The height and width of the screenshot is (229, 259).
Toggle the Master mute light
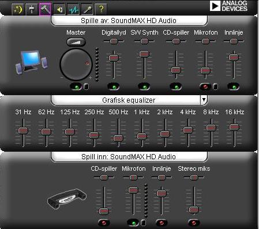(x=77, y=87)
